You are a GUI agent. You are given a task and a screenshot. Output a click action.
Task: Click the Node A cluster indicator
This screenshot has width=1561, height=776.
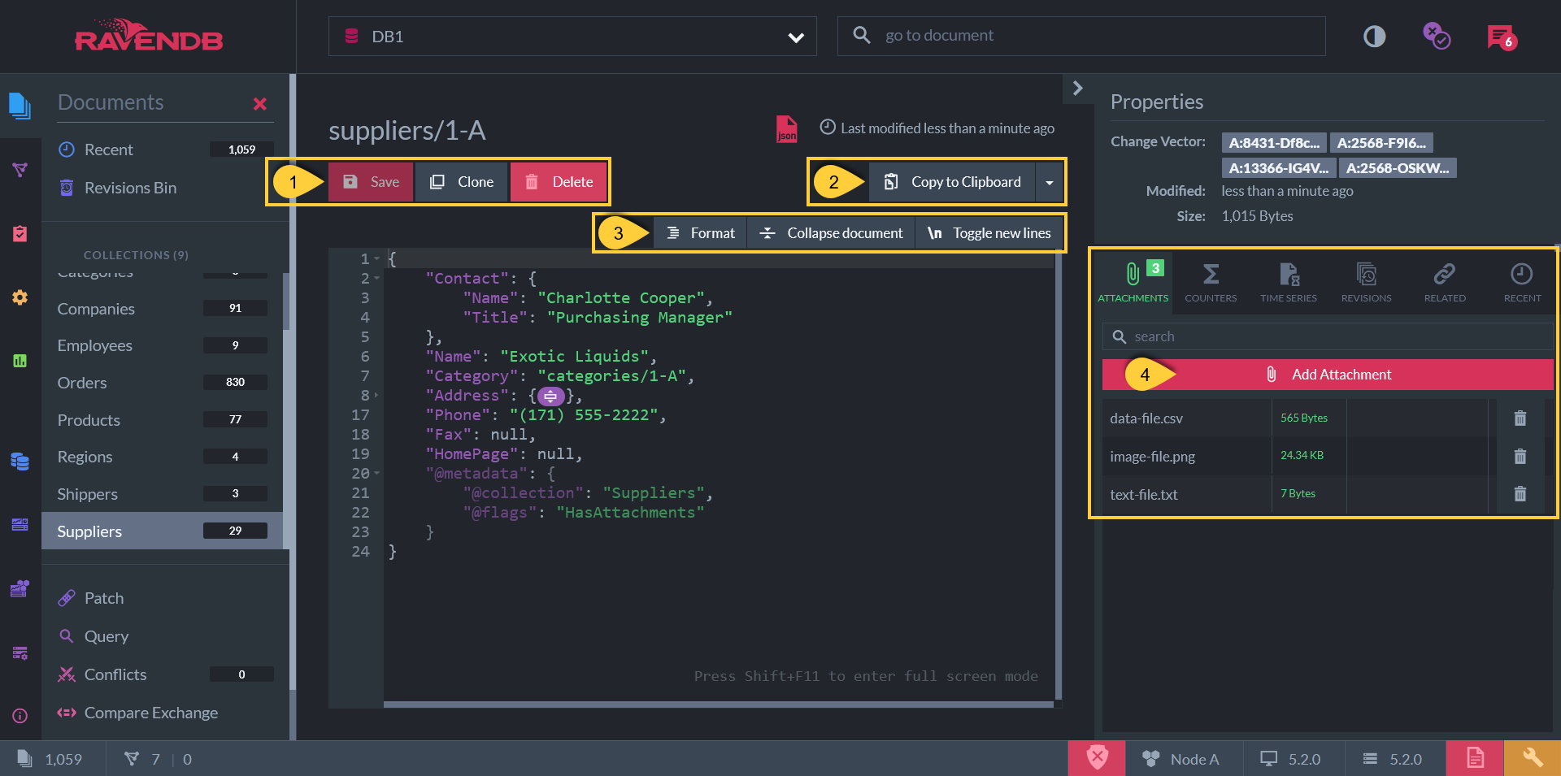point(1181,759)
